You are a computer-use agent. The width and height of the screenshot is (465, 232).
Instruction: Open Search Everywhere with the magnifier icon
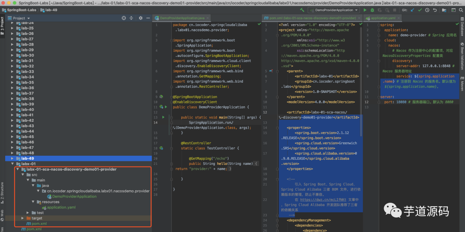(461, 10)
